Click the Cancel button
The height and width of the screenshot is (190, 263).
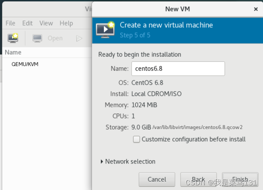[x=157, y=179]
